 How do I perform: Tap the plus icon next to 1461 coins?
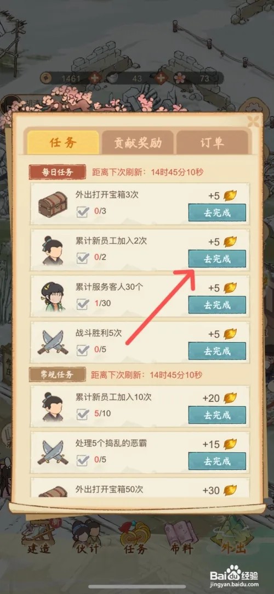click(94, 79)
